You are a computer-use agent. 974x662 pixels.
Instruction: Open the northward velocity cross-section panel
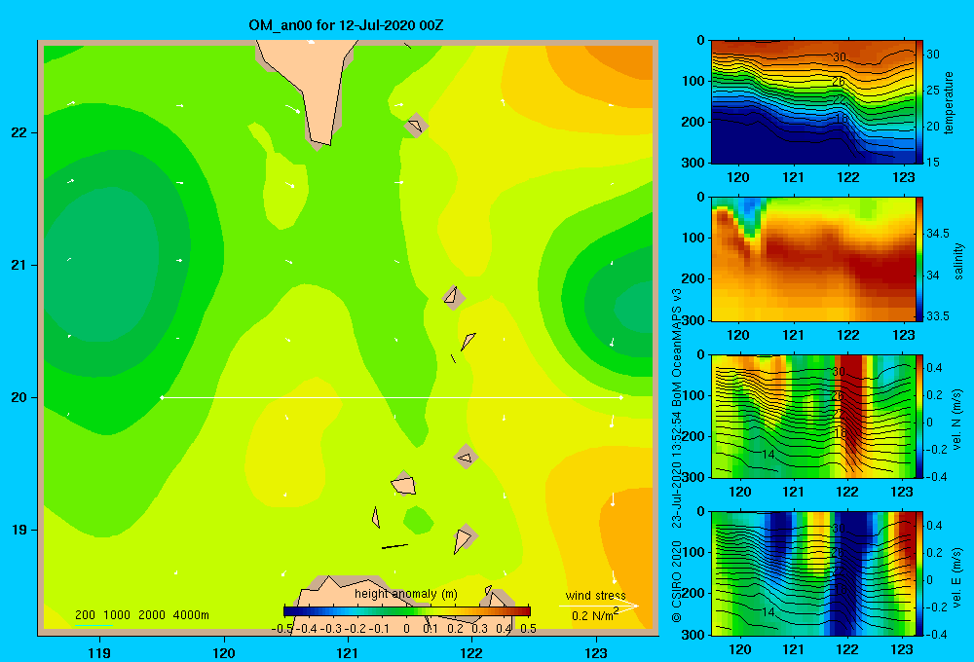[813, 416]
